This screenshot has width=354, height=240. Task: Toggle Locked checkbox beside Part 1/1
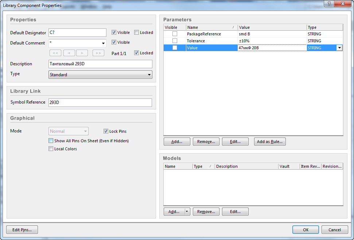click(x=136, y=53)
